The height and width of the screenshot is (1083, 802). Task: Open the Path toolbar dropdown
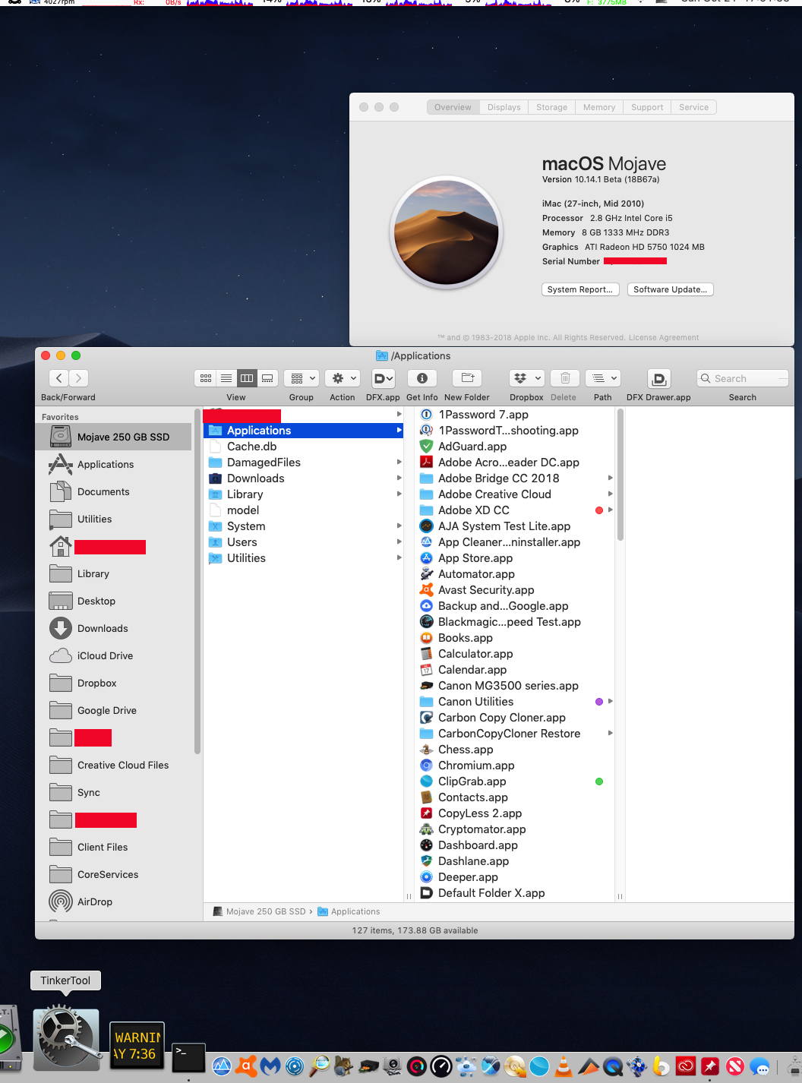click(x=605, y=378)
